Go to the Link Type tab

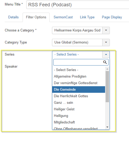click(x=87, y=17)
